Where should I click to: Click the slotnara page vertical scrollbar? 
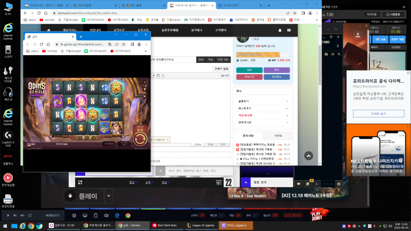point(320,65)
